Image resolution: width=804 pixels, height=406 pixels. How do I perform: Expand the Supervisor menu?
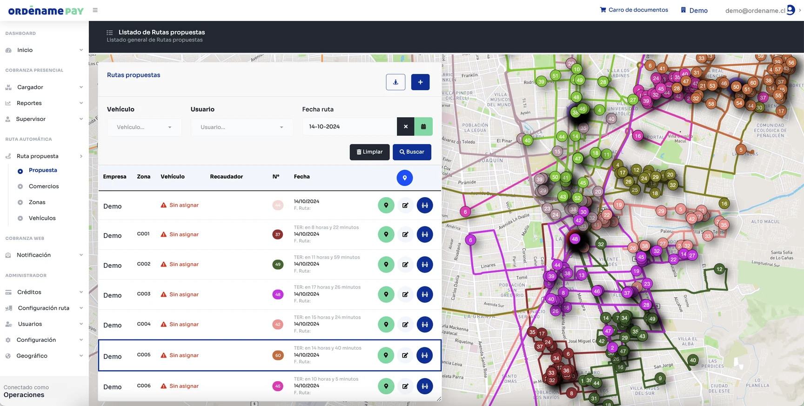[44, 119]
